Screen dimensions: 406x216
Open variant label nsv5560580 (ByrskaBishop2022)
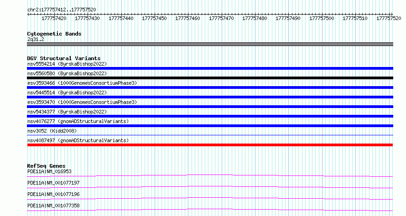67,73
